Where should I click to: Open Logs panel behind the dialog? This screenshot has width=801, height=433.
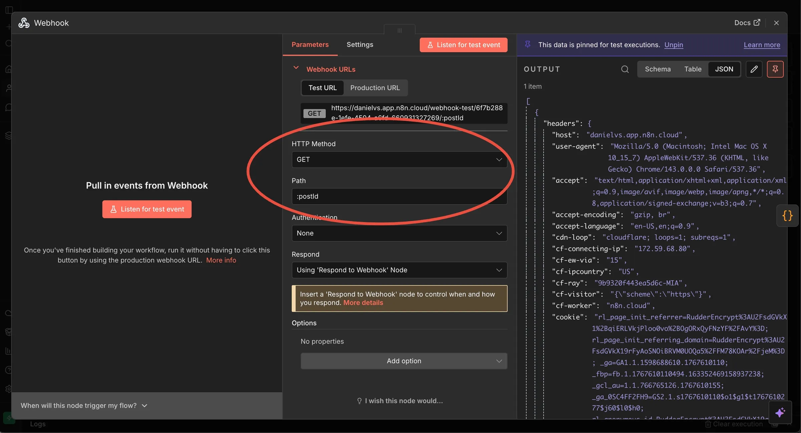[x=37, y=424]
